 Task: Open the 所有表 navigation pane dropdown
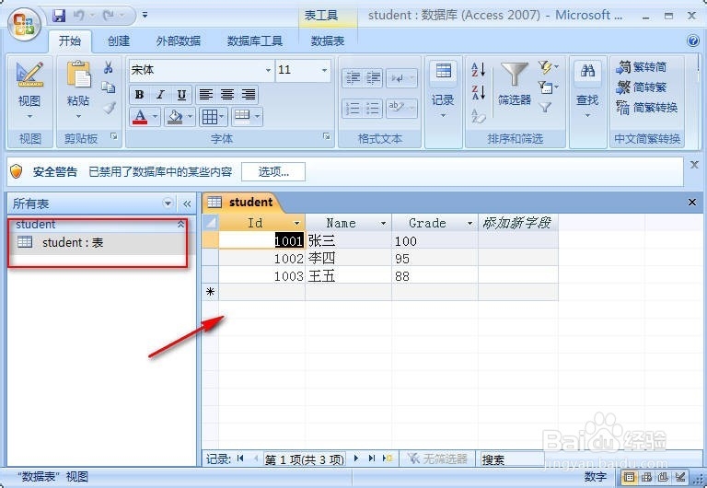[x=168, y=203]
